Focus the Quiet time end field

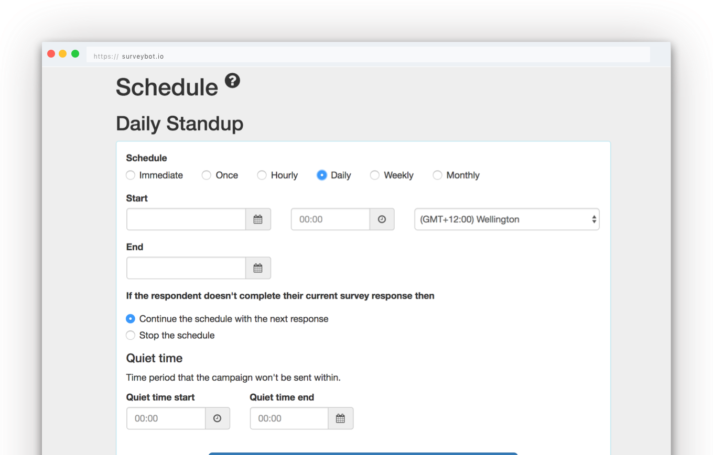(289, 418)
